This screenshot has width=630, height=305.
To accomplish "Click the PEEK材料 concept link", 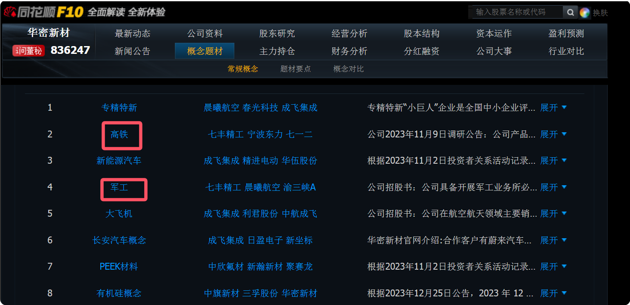I will tap(119, 267).
